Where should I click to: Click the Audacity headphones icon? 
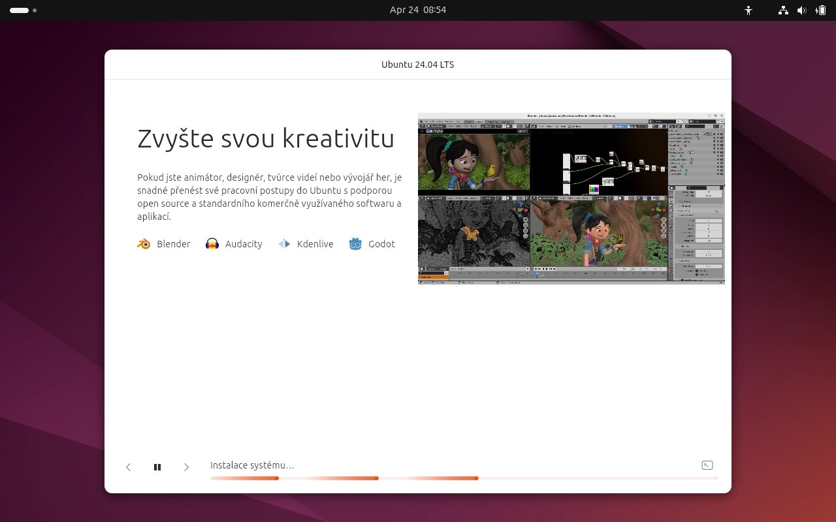[x=212, y=244]
